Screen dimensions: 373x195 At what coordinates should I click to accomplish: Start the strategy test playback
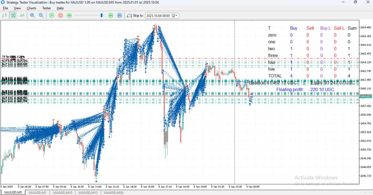[x=51, y=15]
